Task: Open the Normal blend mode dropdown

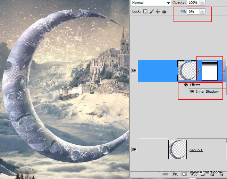Action: pos(151,3)
